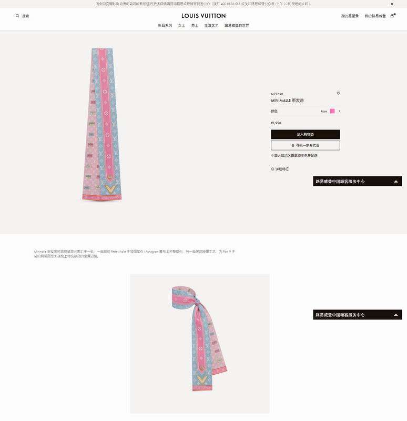Open the 新品系列 menu
Image resolution: width=407 pixels, height=421 pixels.
pos(165,25)
